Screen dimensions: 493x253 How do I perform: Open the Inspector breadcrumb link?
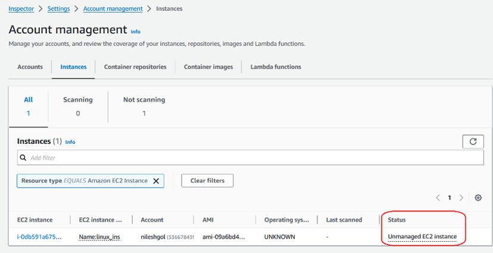[x=21, y=9]
